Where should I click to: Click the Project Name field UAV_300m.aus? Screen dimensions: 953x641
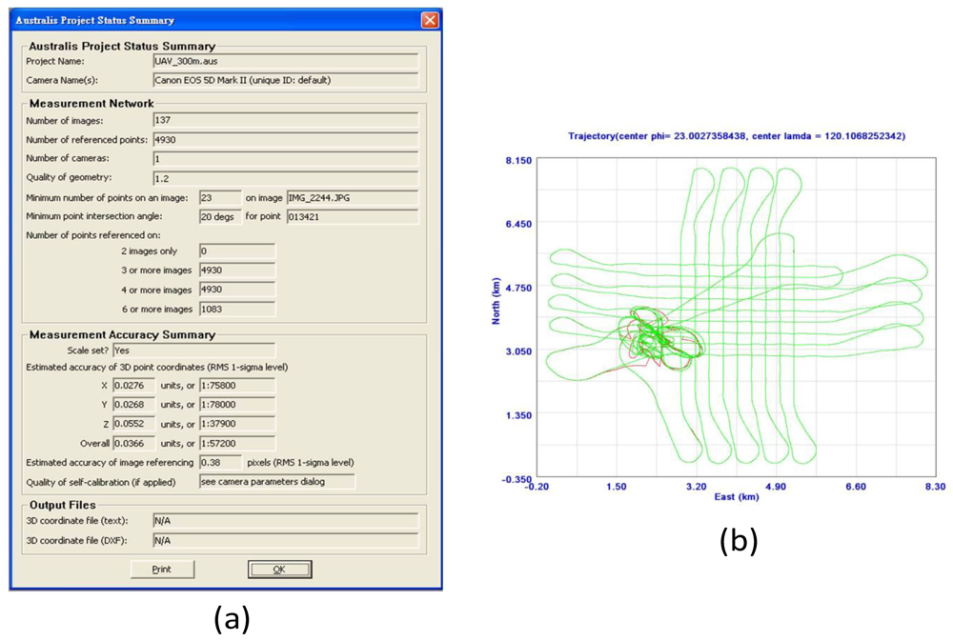pos(285,62)
